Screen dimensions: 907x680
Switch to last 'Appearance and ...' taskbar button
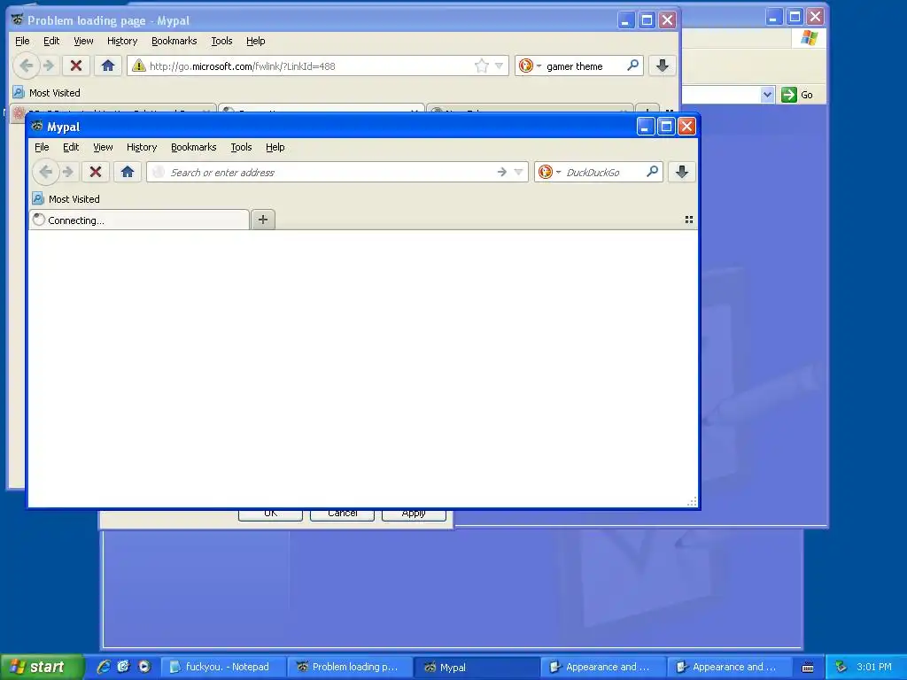pyautogui.click(x=730, y=667)
